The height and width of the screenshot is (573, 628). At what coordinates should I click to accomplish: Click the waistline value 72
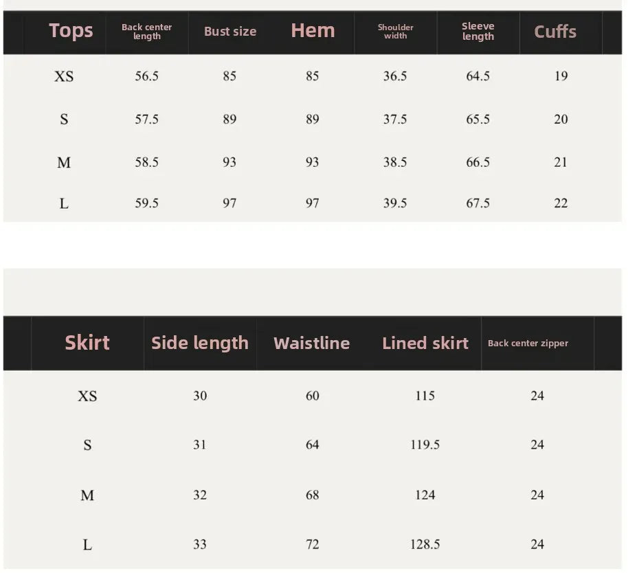click(313, 544)
